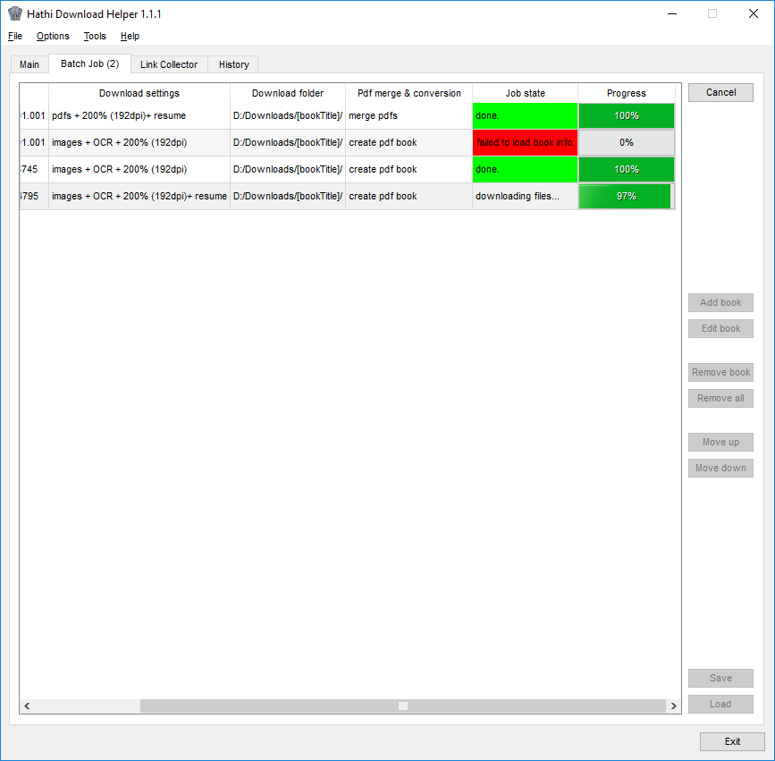Image resolution: width=775 pixels, height=761 pixels.
Task: Select the 'done.' cell in the 745 row
Action: click(x=525, y=170)
